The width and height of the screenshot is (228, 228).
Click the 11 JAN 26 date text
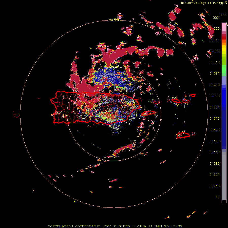(x=159, y=226)
